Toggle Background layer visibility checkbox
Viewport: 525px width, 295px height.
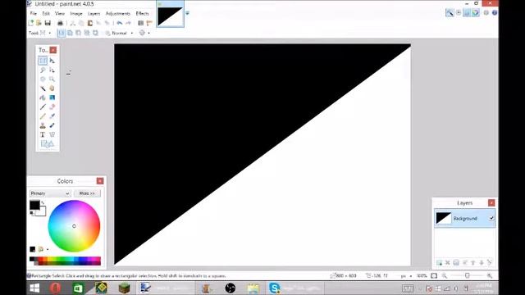coord(491,218)
